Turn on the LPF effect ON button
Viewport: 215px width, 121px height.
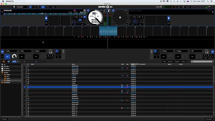pos(192,56)
